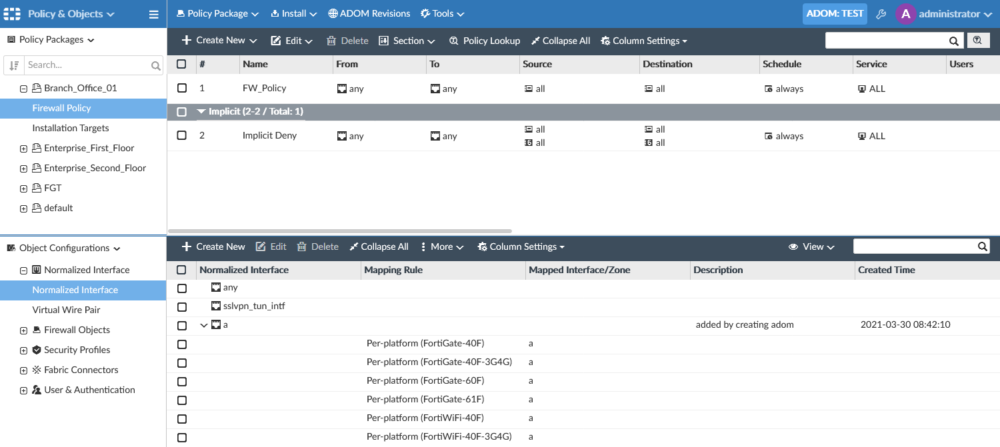The image size is (1000, 447).
Task: Open top Column Settings
Action: (x=643, y=41)
